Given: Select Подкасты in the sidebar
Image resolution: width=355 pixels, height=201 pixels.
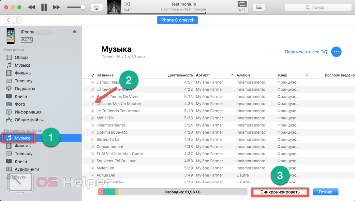Looking at the screenshot, I should (24, 88).
